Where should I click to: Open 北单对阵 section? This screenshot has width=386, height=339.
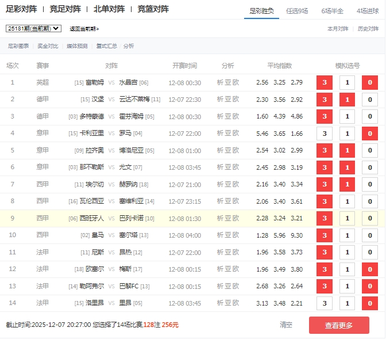pyautogui.click(x=109, y=9)
